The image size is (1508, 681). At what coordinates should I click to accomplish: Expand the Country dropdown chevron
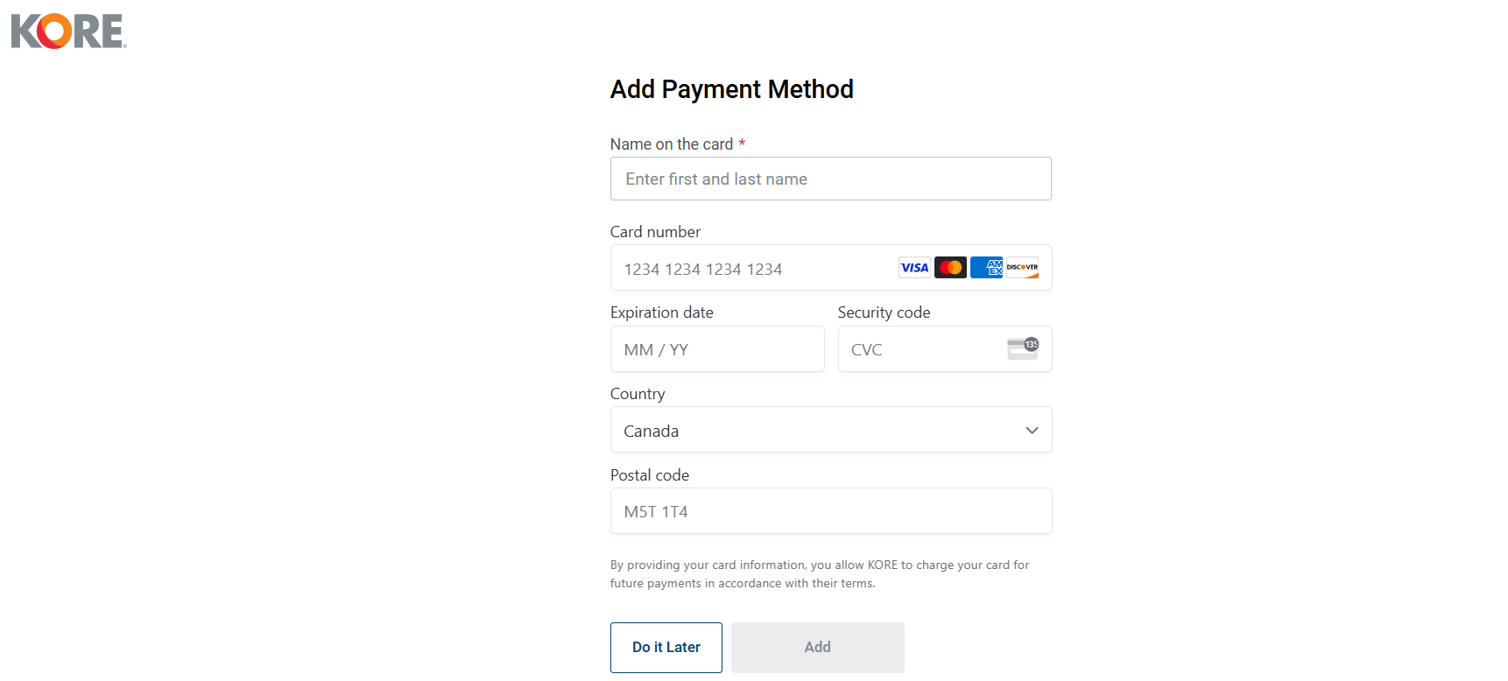(1032, 431)
